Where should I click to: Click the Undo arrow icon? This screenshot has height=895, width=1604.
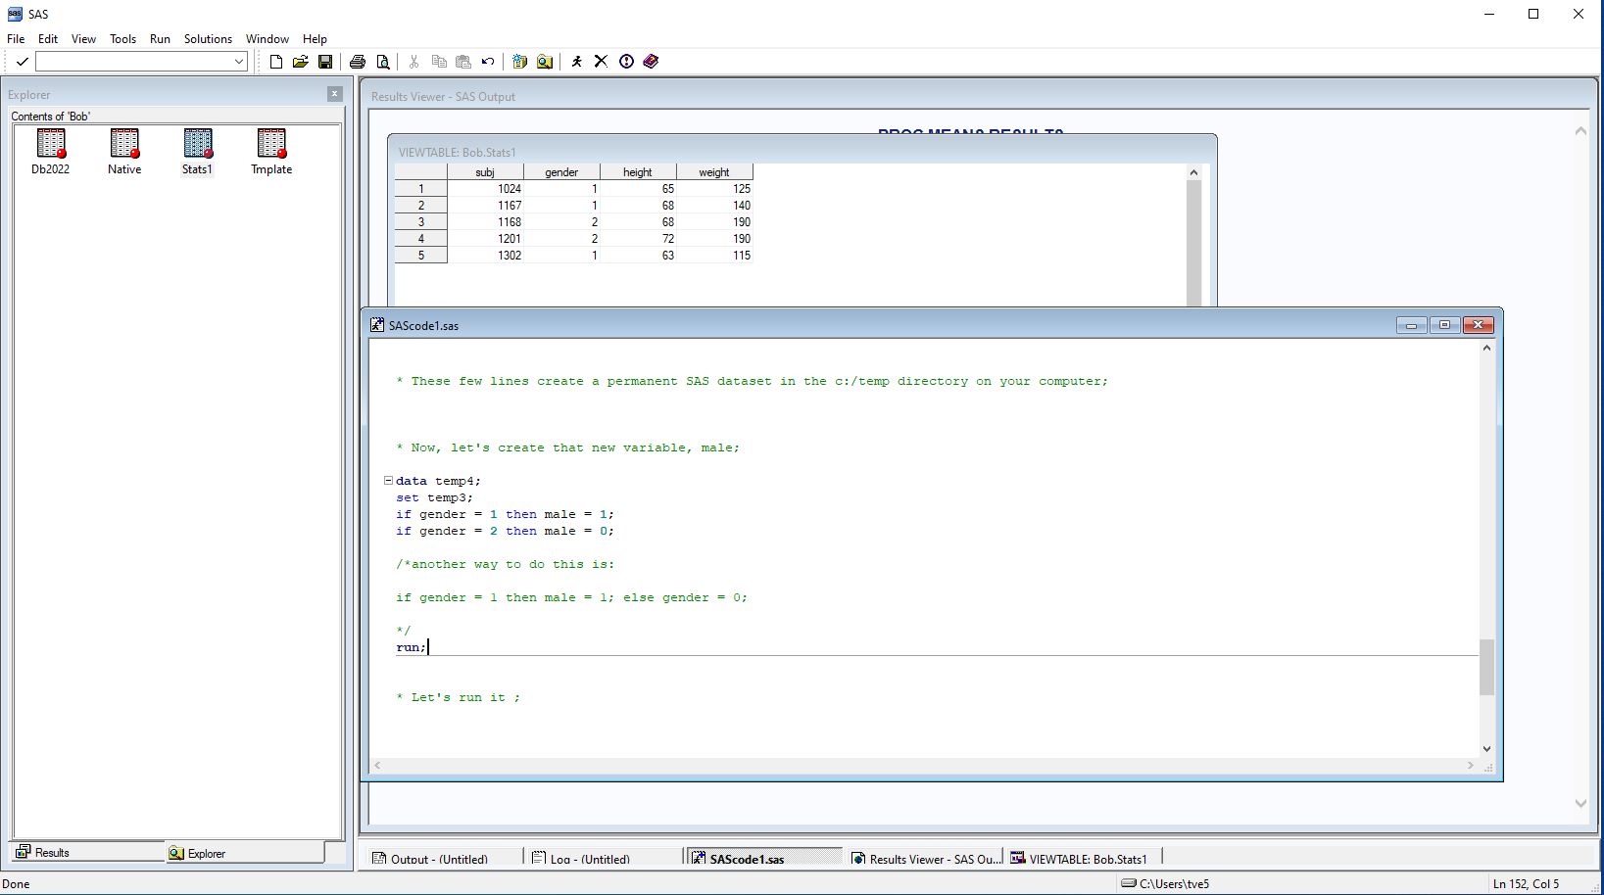tap(488, 62)
